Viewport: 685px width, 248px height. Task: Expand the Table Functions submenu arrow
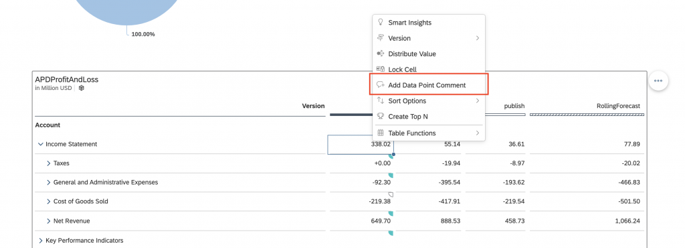478,133
